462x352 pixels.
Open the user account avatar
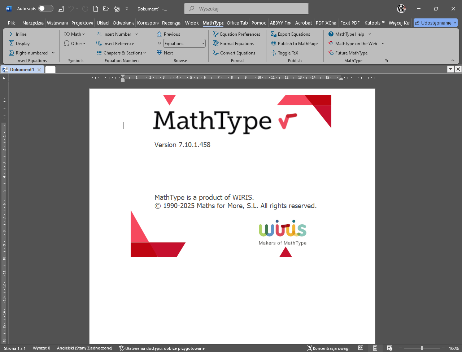coord(401,9)
